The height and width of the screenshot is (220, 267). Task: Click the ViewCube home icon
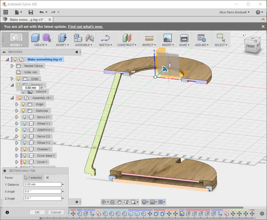click(244, 35)
